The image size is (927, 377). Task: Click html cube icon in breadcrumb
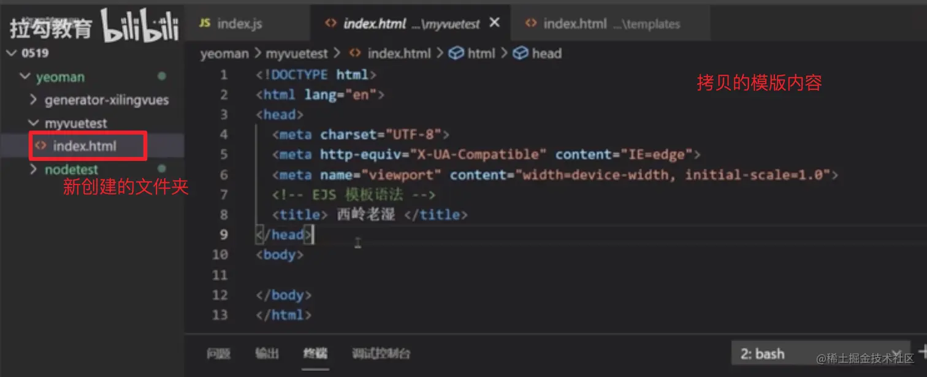(x=456, y=53)
